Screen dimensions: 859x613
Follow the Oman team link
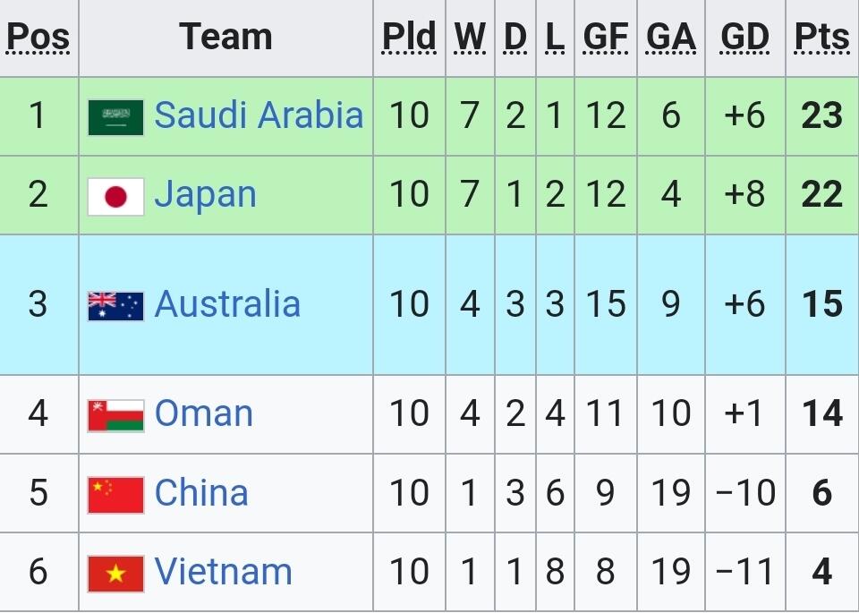tap(204, 413)
